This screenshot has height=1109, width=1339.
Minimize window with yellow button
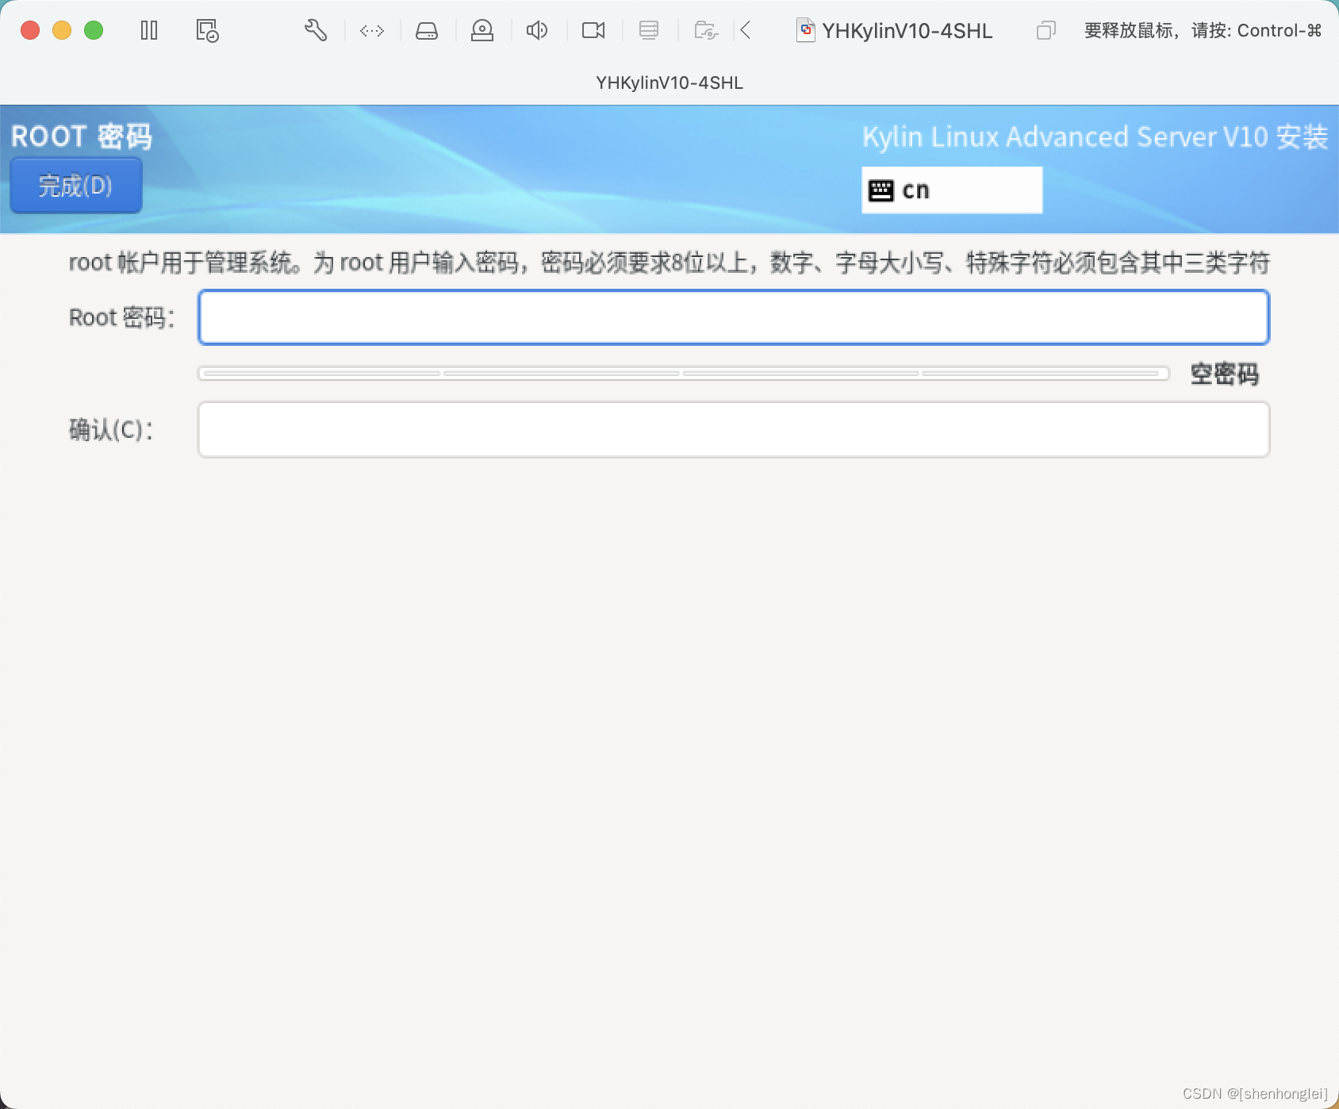click(62, 31)
